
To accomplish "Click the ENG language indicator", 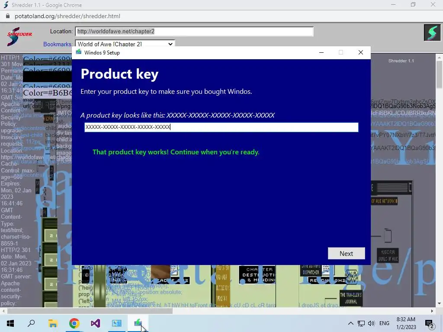I will (384, 323).
